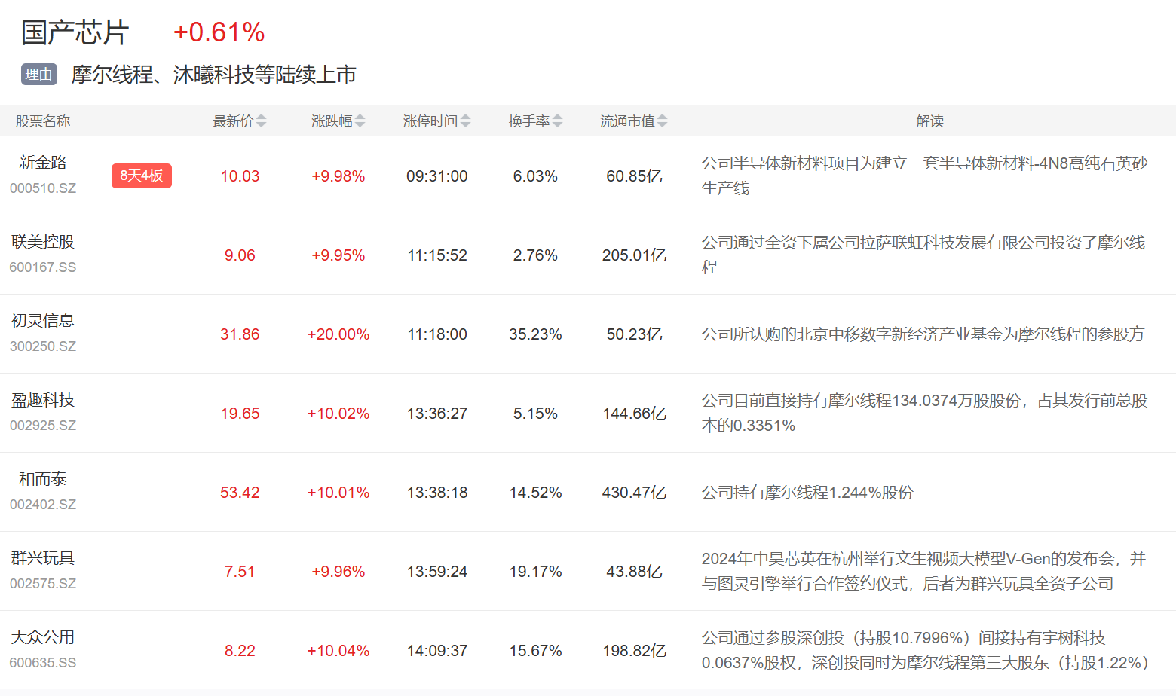Click the +20.00% gain value
Viewport: 1176px width, 696px height.
(338, 334)
